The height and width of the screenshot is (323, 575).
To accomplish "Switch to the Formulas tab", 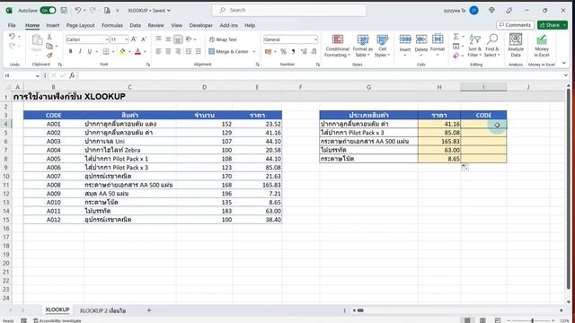I will [x=112, y=25].
